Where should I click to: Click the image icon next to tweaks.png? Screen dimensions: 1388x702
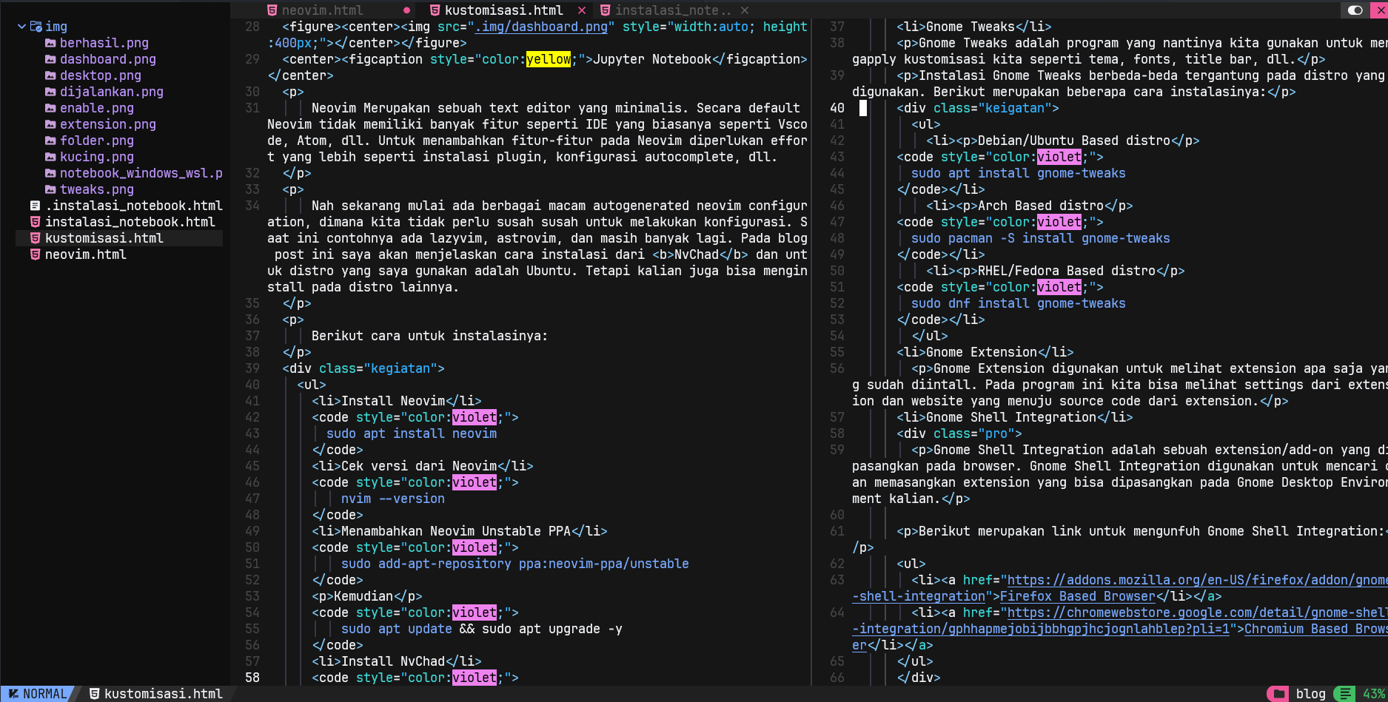pos(49,189)
